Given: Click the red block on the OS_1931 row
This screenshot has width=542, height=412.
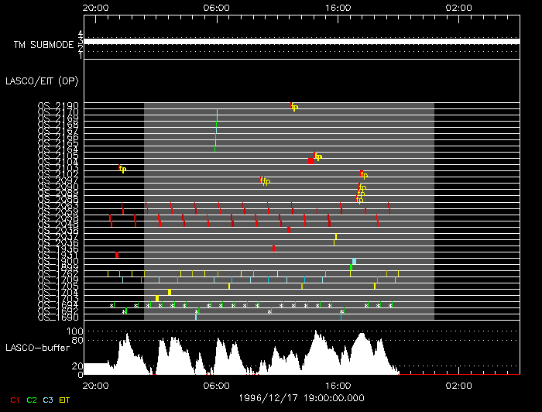Looking at the screenshot, I should (x=117, y=254).
